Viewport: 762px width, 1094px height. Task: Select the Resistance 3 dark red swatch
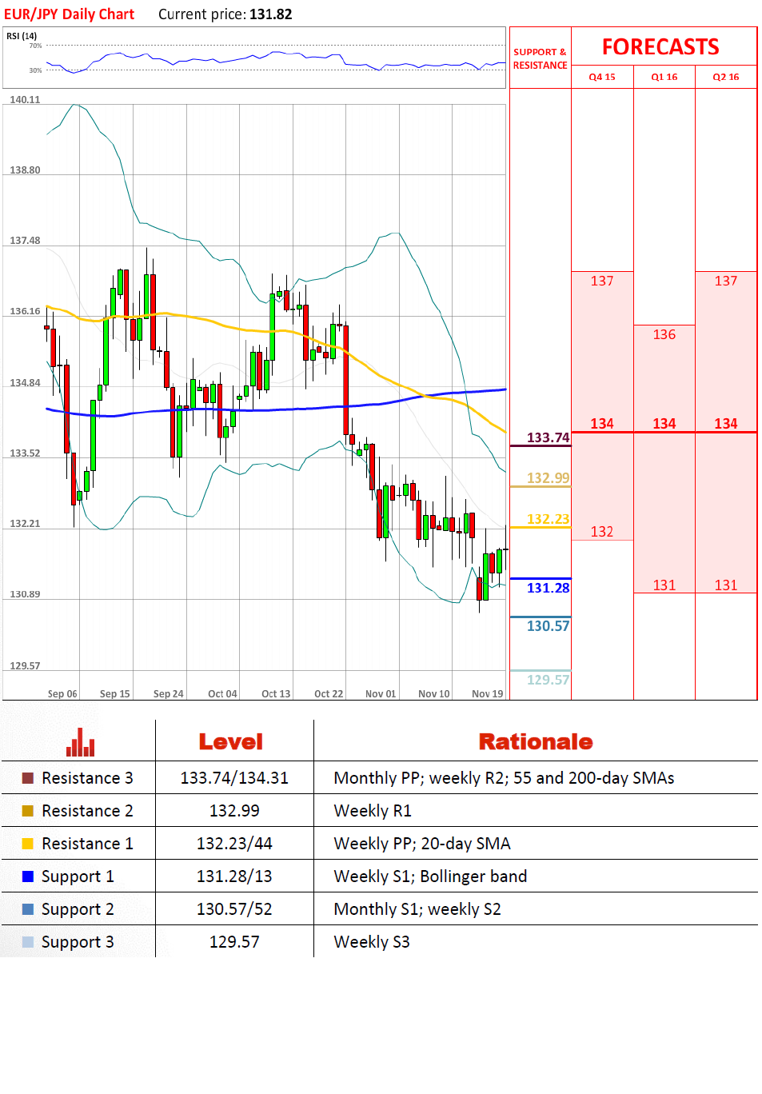[28, 778]
